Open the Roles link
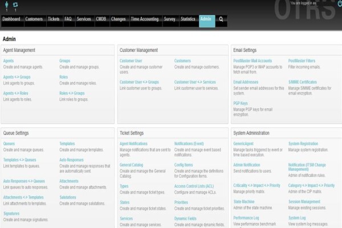The height and width of the screenshot is (228, 342). [63, 77]
